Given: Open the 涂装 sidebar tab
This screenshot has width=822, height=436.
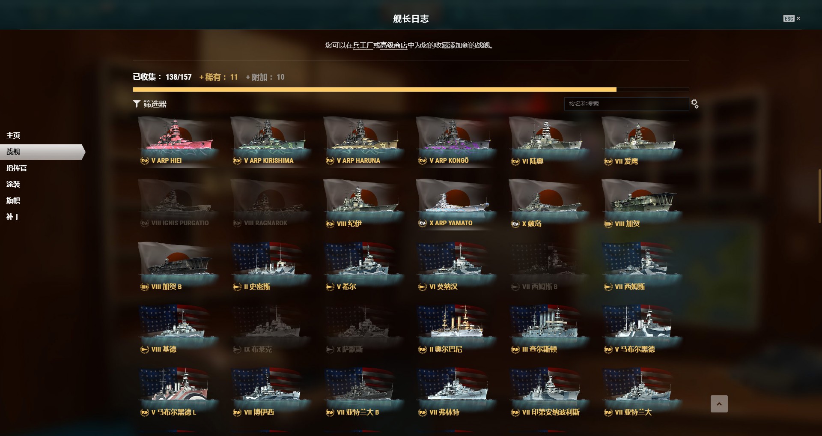Looking at the screenshot, I should (x=13, y=184).
